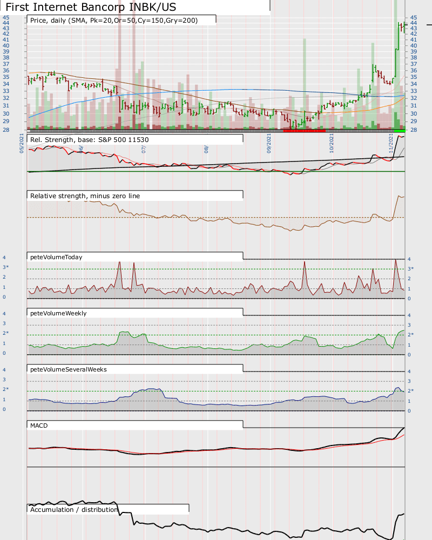This screenshot has width=432, height=540.
Task: Click the peteVolumeWeekly panel label
Action: (58, 313)
